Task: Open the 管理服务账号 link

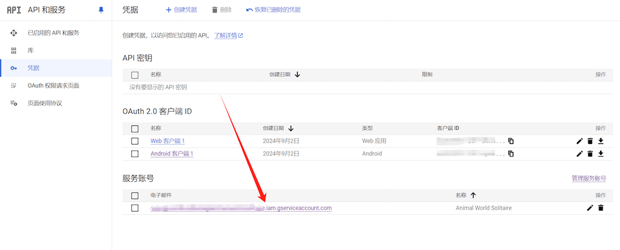Action: (588, 179)
